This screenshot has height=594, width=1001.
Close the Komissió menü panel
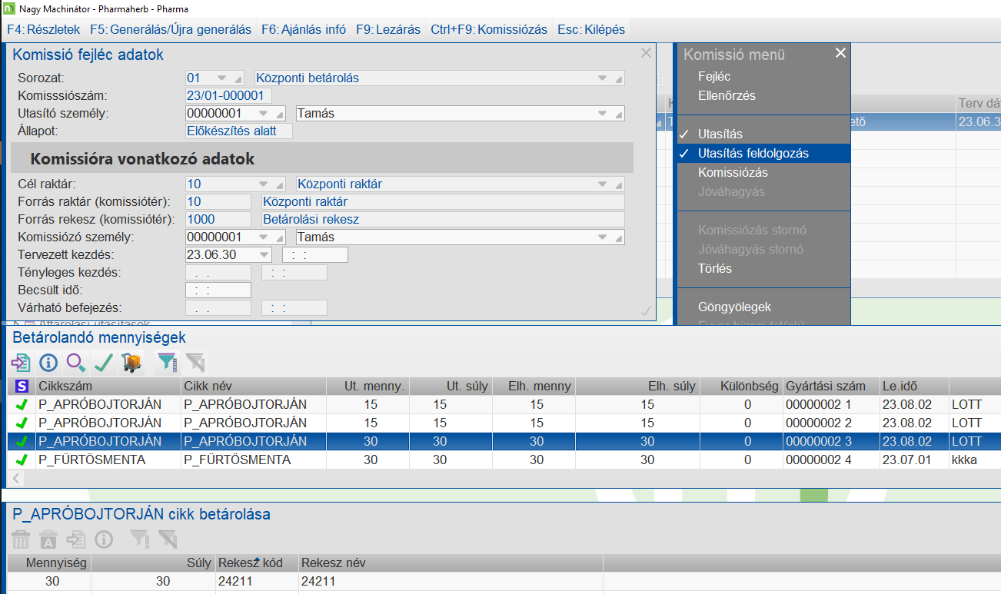[x=840, y=53]
